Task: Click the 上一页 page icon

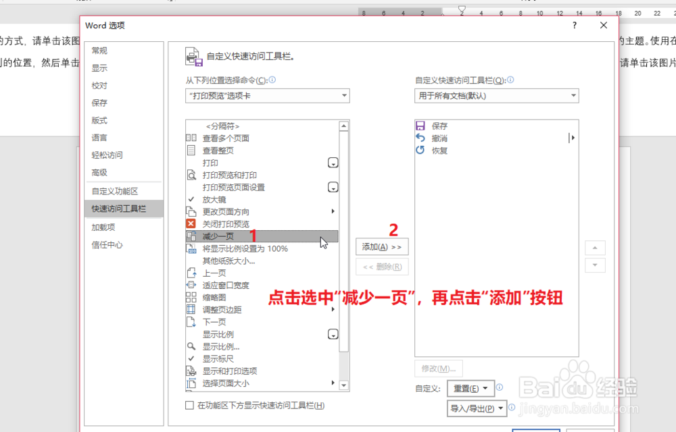Action: 191,273
